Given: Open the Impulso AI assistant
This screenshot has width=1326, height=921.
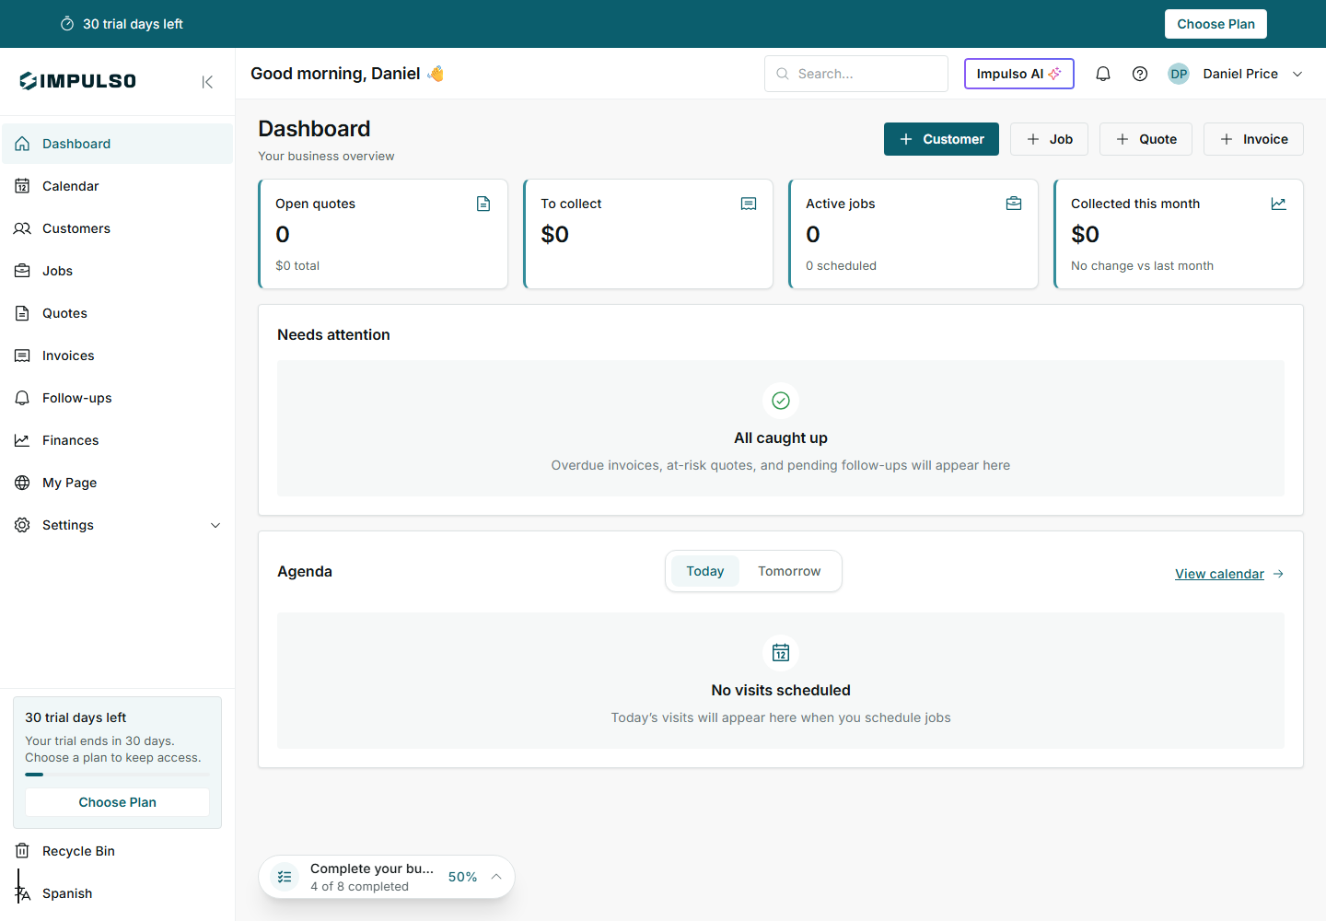Looking at the screenshot, I should [x=1019, y=74].
